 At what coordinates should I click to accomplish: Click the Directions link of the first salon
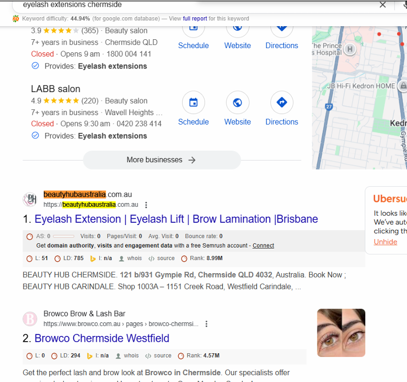click(281, 46)
